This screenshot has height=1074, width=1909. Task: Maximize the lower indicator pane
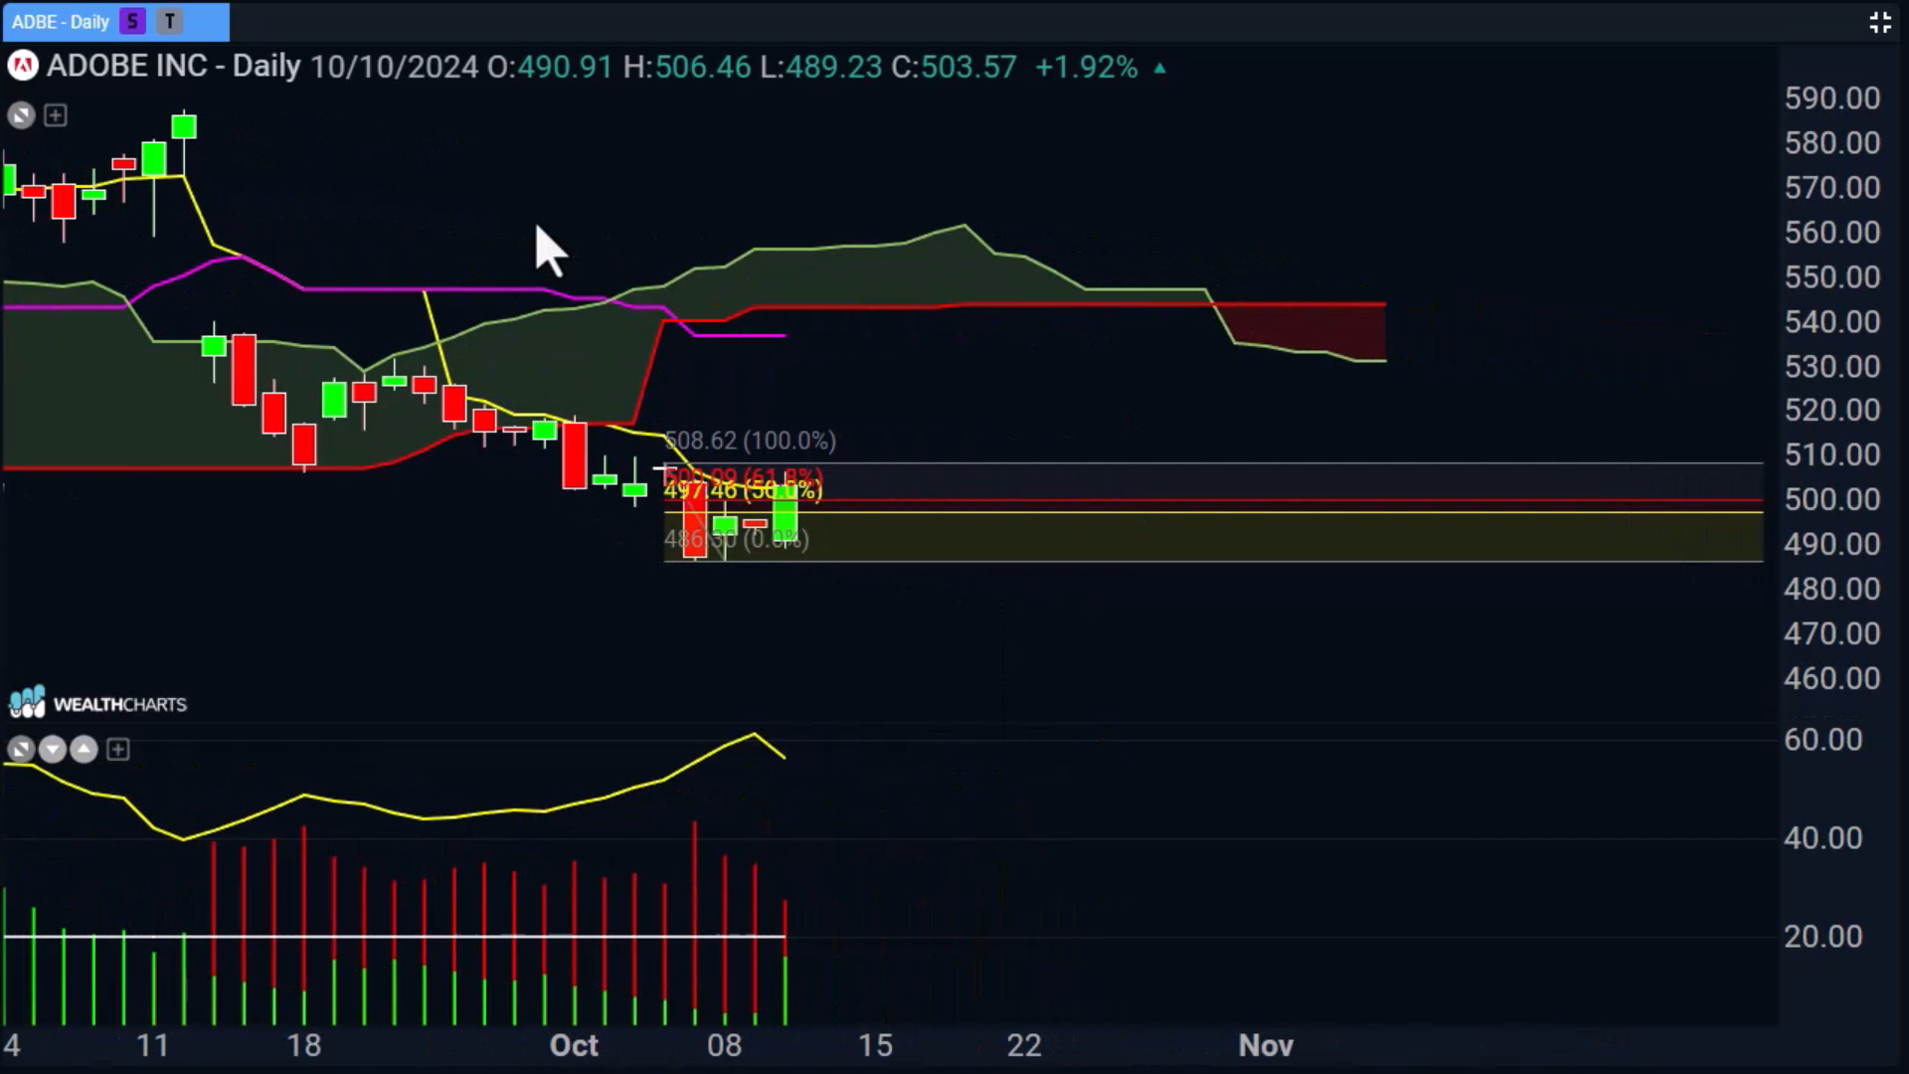(x=21, y=749)
